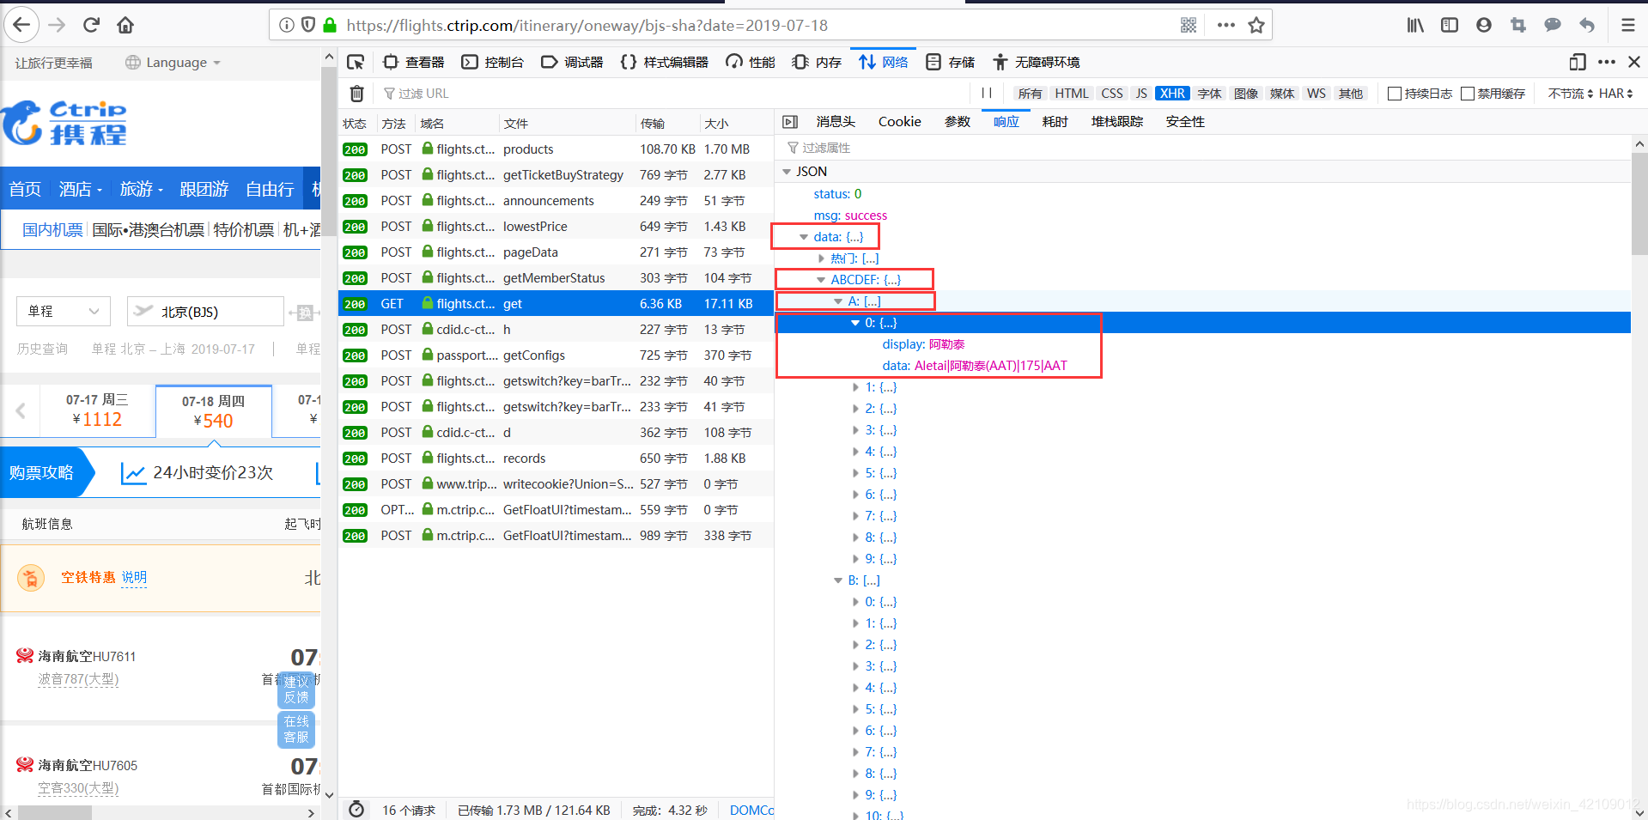
Task: Select the 07-17 周三 ¥1112 date
Action: pyautogui.click(x=97, y=410)
